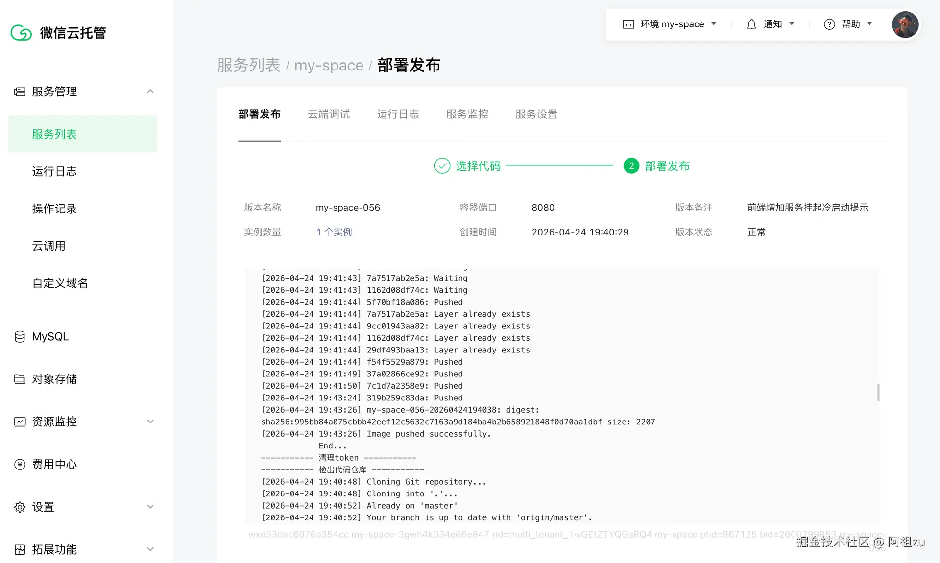Click the 微信云托管 logo icon
Screen dimensions: 940x563
point(21,32)
